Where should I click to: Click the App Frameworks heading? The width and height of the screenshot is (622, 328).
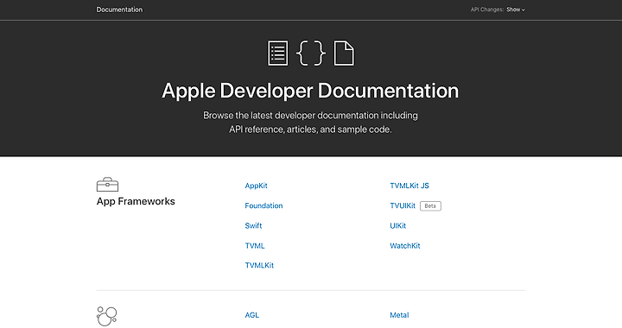click(136, 201)
